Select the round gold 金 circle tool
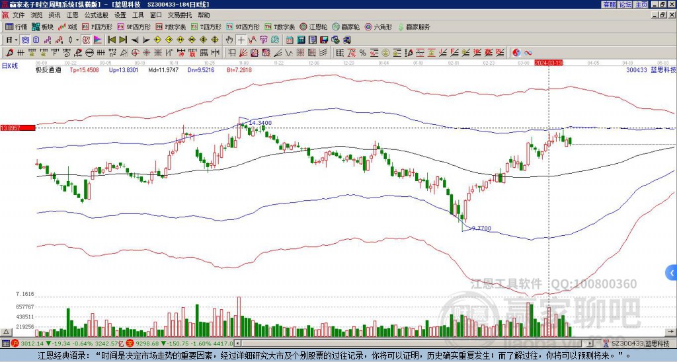The width and height of the screenshot is (677, 362). [x=385, y=53]
